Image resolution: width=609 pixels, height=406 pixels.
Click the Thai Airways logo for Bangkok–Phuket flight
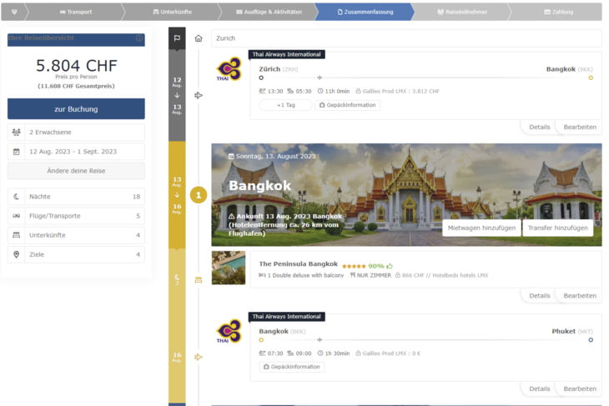coord(229,333)
